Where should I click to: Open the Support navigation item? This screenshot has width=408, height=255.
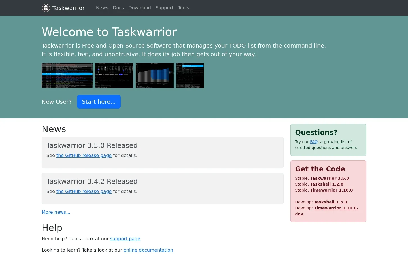coord(164,8)
